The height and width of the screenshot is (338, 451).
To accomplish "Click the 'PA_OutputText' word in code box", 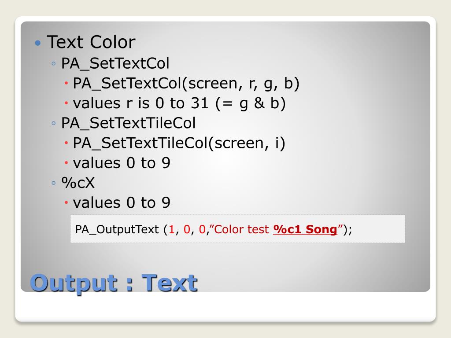I will click(x=117, y=229).
